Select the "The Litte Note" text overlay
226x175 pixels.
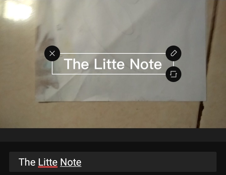(x=113, y=64)
